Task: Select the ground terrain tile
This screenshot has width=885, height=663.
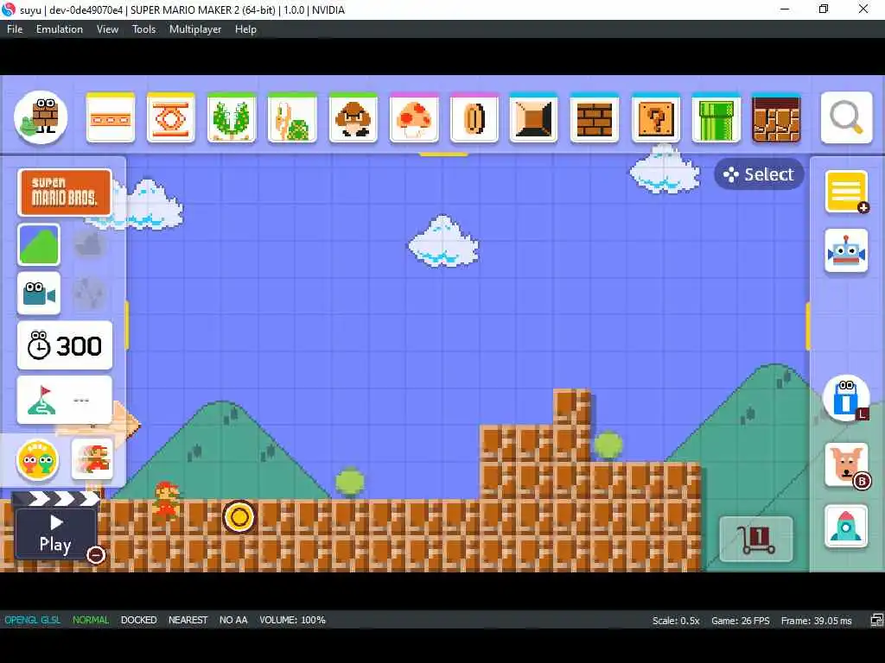Action: [x=776, y=117]
